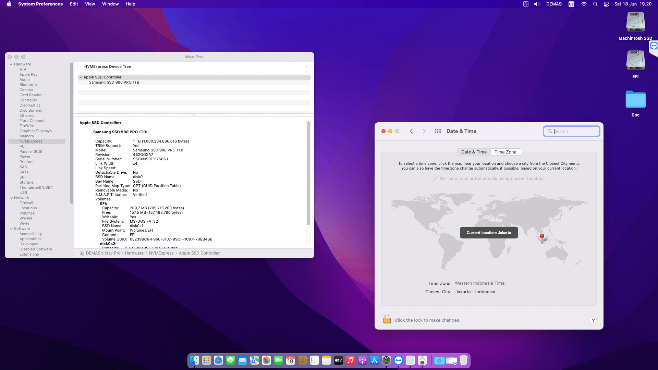Click the help question mark button
658x370 pixels.
(593, 321)
